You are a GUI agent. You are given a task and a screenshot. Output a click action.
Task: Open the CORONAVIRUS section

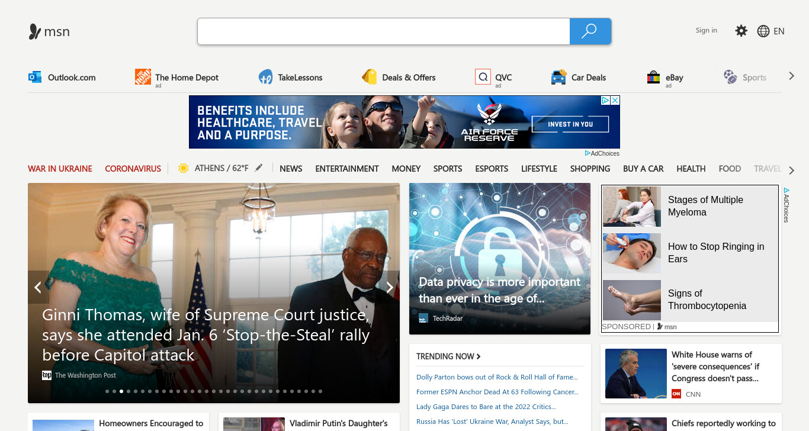133,169
